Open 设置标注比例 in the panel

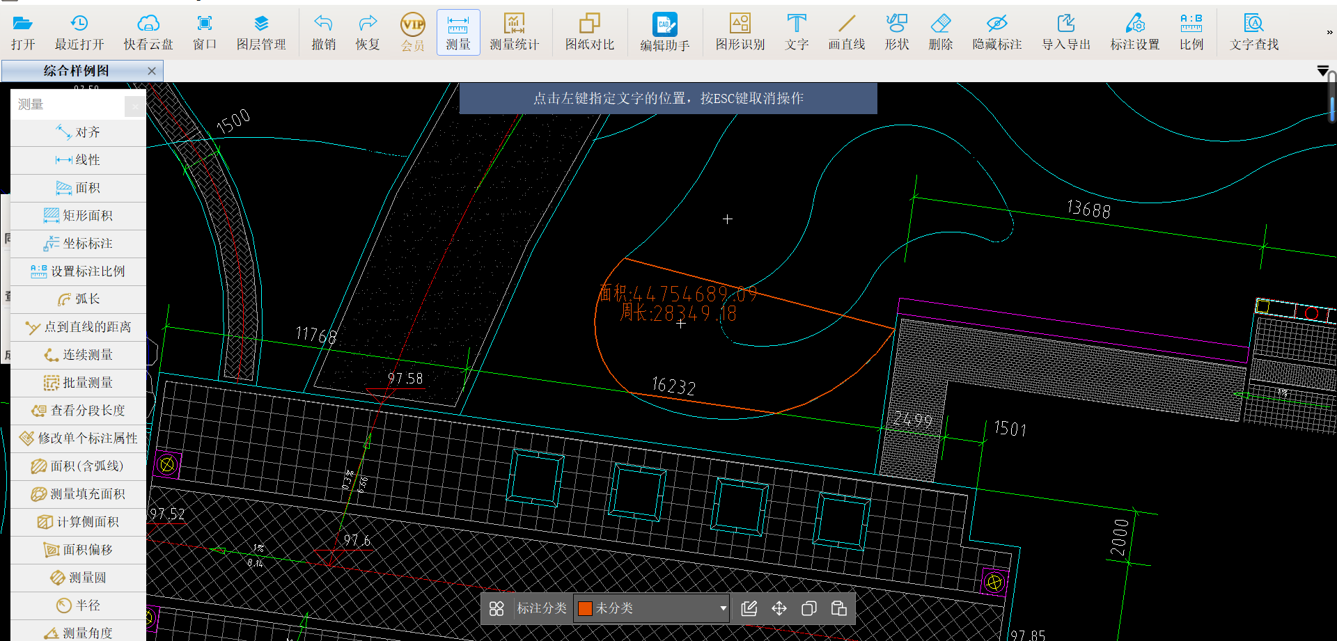click(x=78, y=271)
